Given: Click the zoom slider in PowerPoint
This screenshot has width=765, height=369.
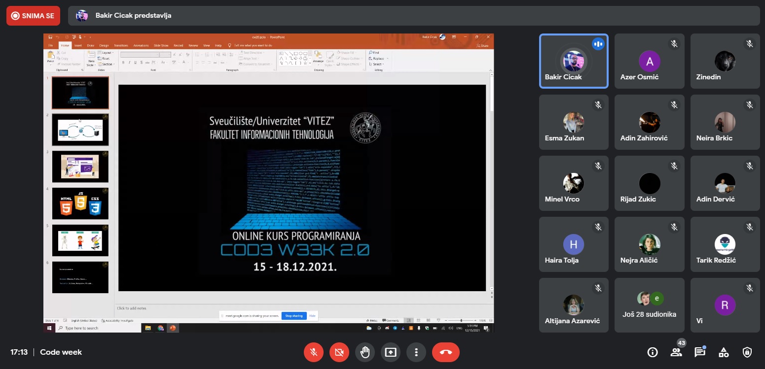Looking at the screenshot, I should [461, 321].
